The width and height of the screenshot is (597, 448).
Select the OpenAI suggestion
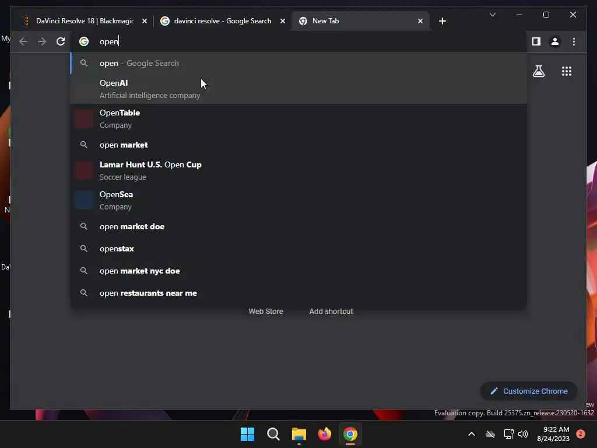point(299,89)
